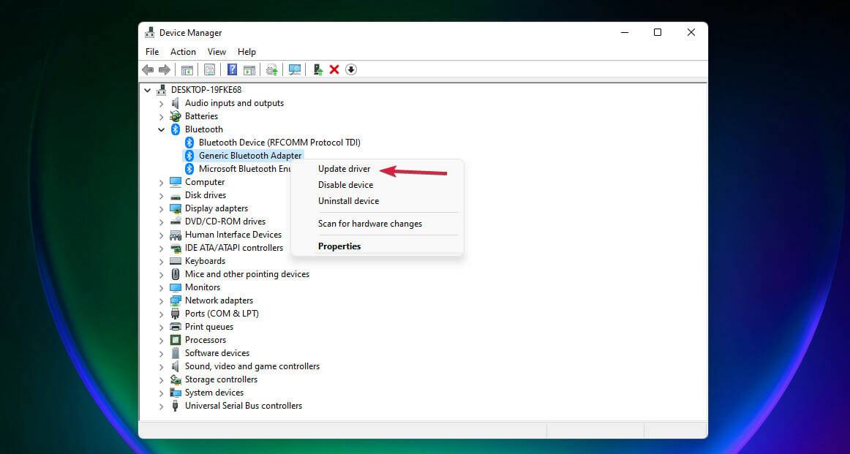Click the red X Uninstall device icon
Image resolution: width=850 pixels, height=454 pixels.
[334, 69]
